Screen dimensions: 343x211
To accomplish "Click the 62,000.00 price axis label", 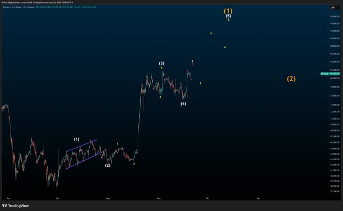I will coord(335,165).
